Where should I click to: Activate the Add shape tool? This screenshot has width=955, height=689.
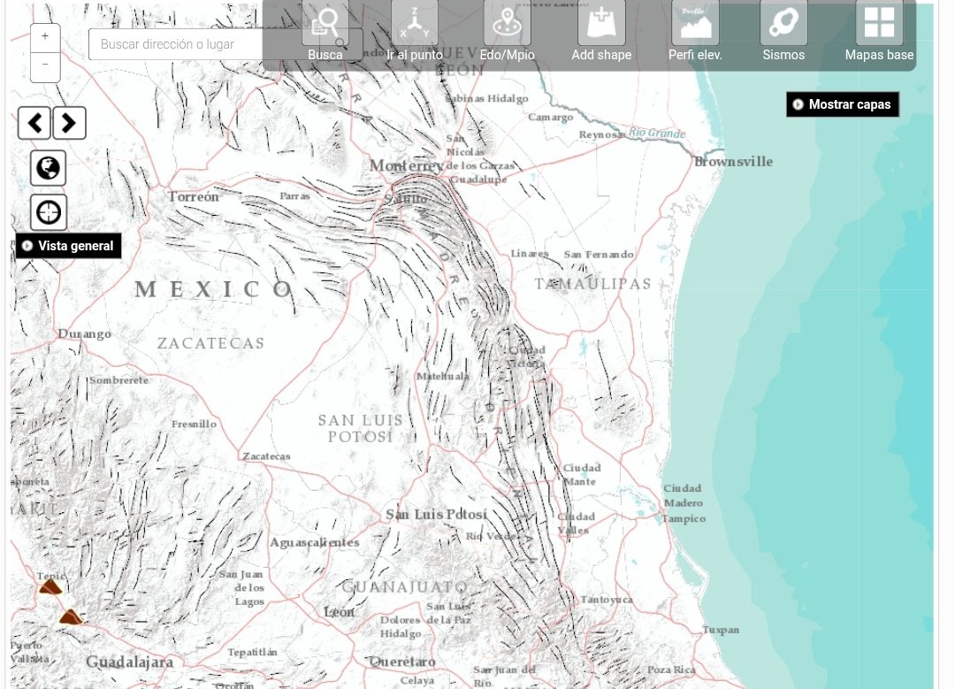pos(601,32)
